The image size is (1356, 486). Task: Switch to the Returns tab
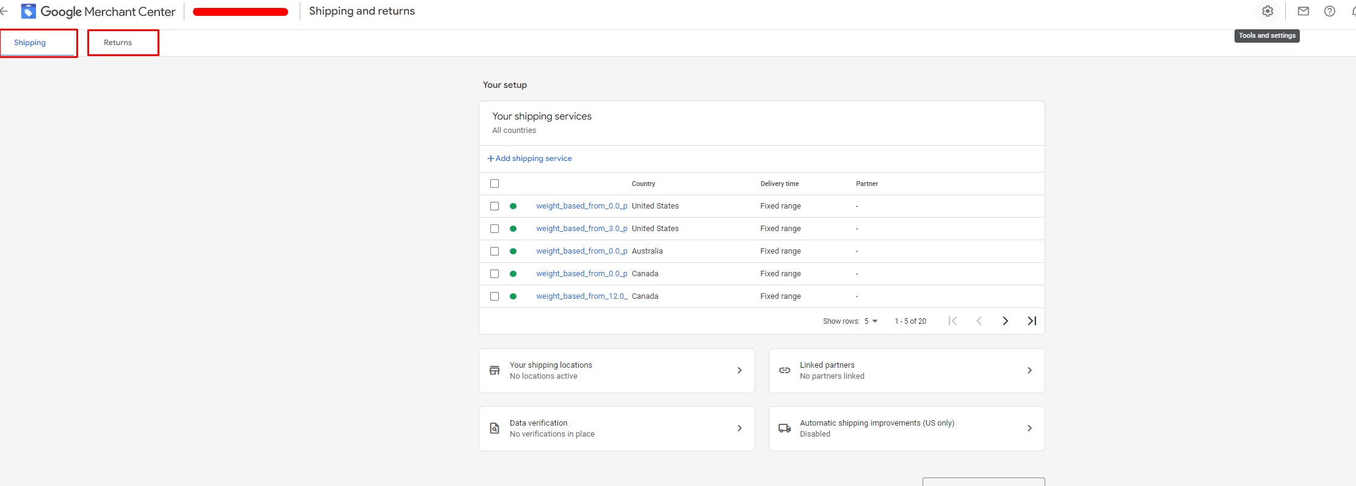[118, 43]
